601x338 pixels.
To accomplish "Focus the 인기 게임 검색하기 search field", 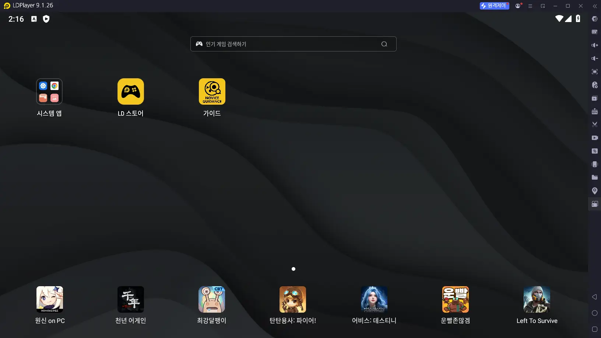I will coord(294,44).
